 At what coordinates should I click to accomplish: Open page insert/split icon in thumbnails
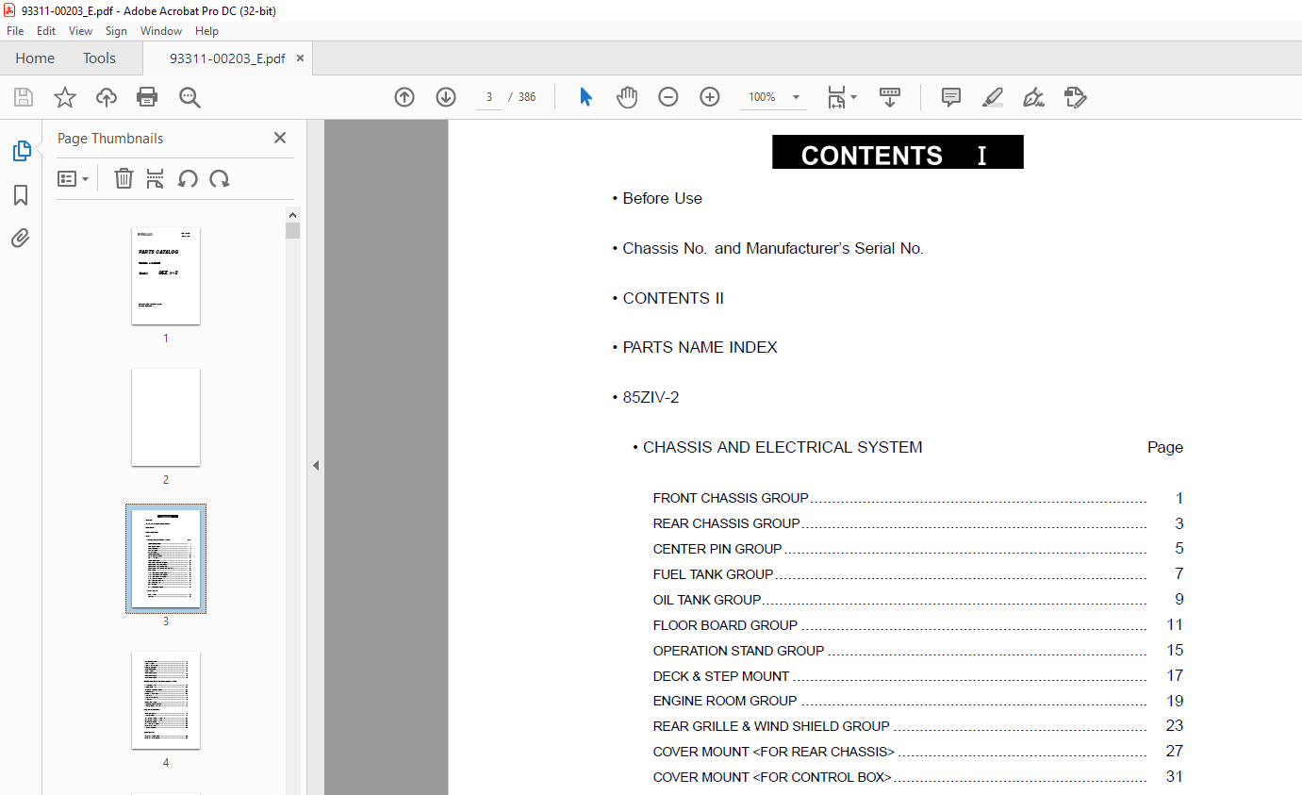[x=156, y=178]
